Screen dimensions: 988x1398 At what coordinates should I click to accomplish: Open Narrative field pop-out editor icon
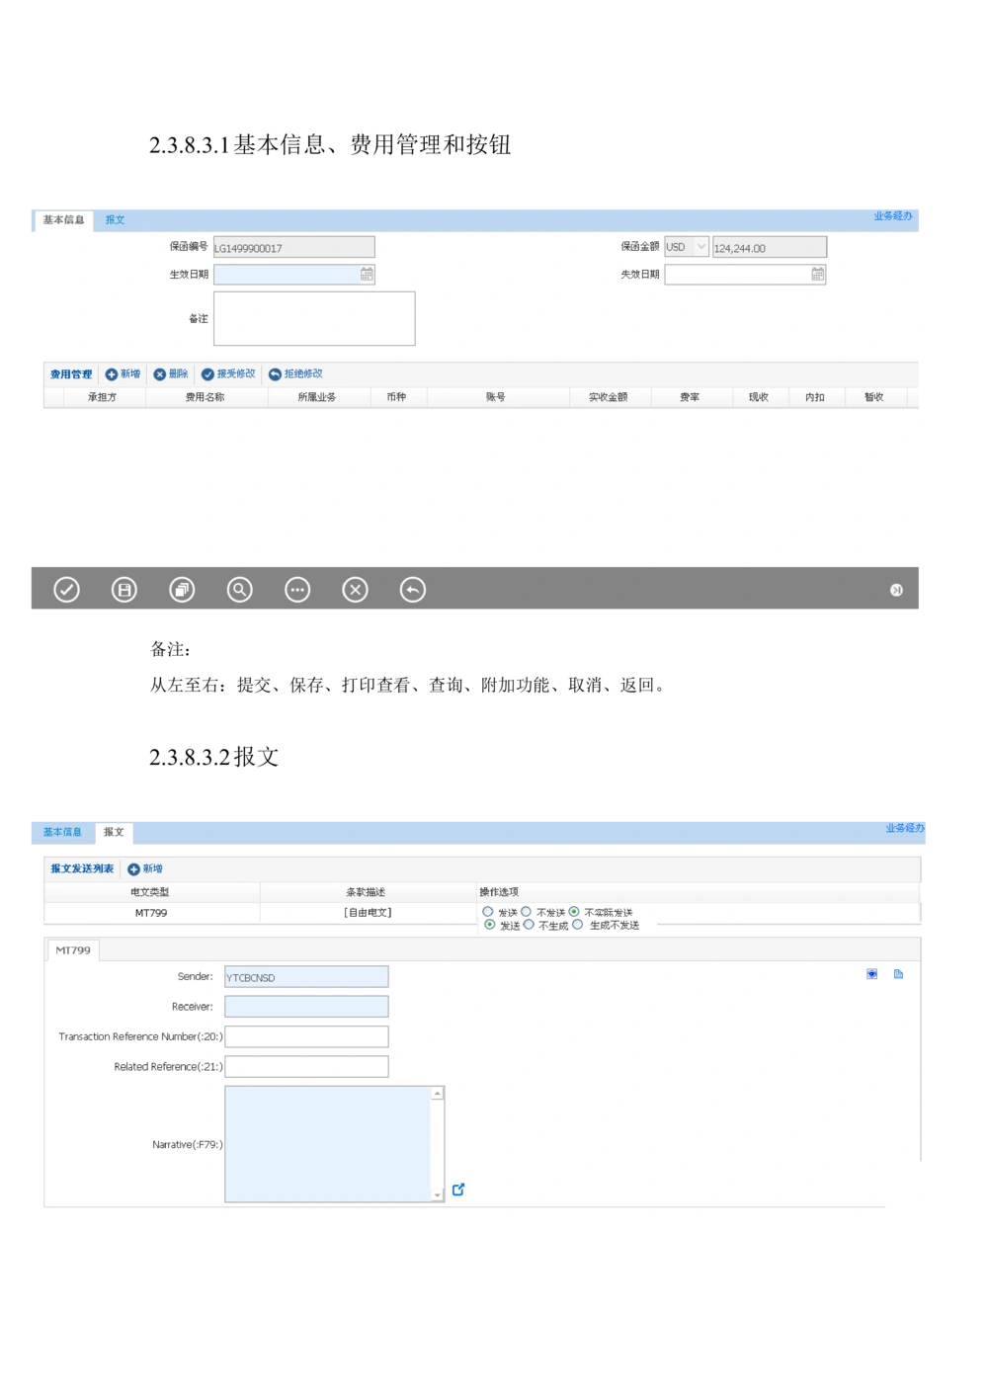(x=458, y=1190)
